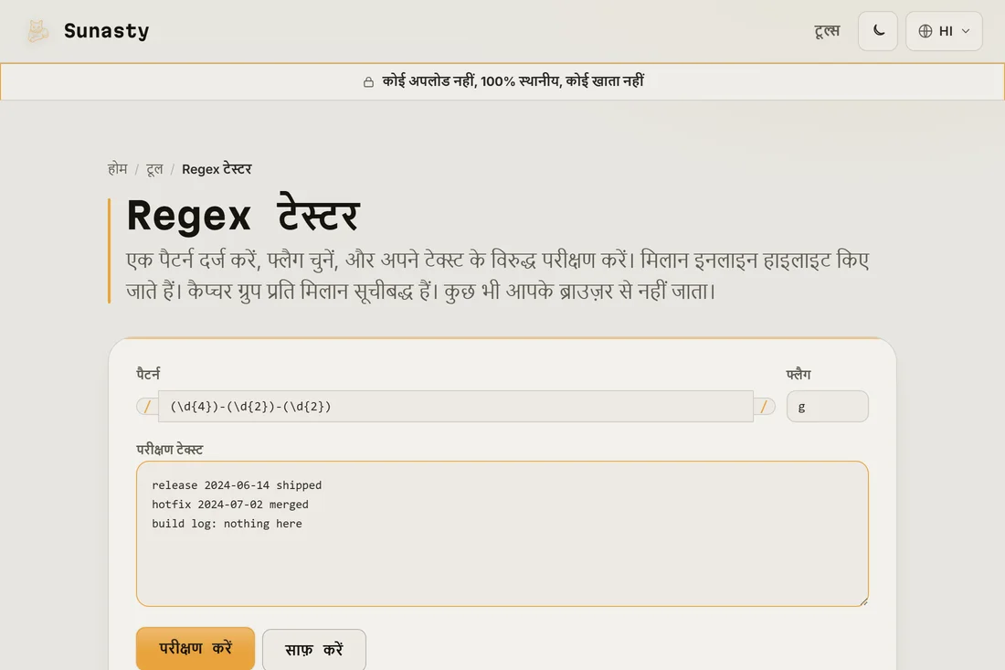The width and height of the screenshot is (1005, 670).
Task: Focus the फ्लैग input field containing g
Action: point(827,407)
